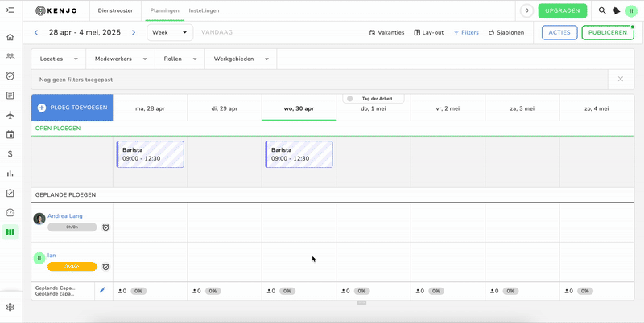Grab the resize handle below the schedule
This screenshot has width=644, height=323.
(361, 302)
